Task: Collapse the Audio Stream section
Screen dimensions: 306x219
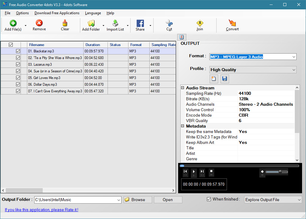Action: [183, 88]
